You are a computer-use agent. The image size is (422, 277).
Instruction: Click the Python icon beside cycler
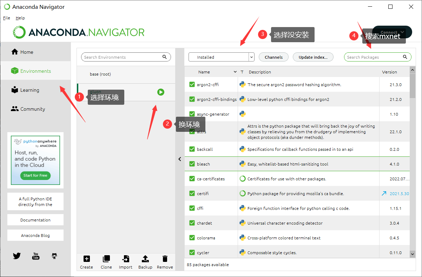click(x=242, y=252)
